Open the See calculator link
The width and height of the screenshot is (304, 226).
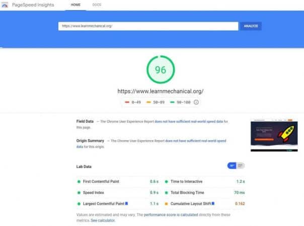point(103,220)
